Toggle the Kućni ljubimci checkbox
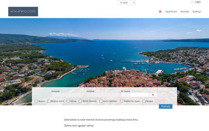209x131 pixels. [101, 101]
